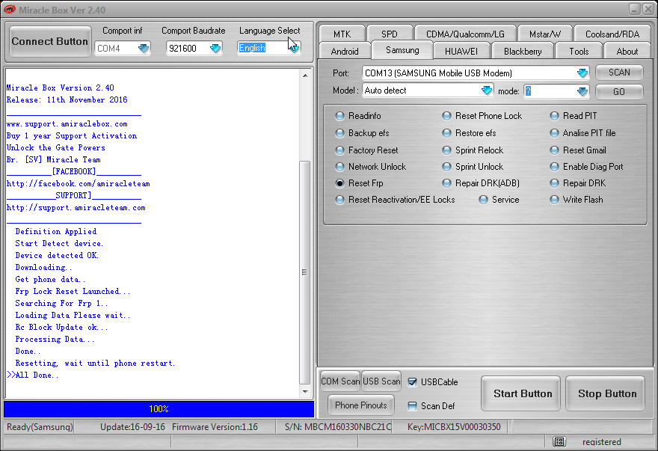This screenshot has width=658, height=451.
Task: Switch to the Android tab
Action: pyautogui.click(x=345, y=51)
